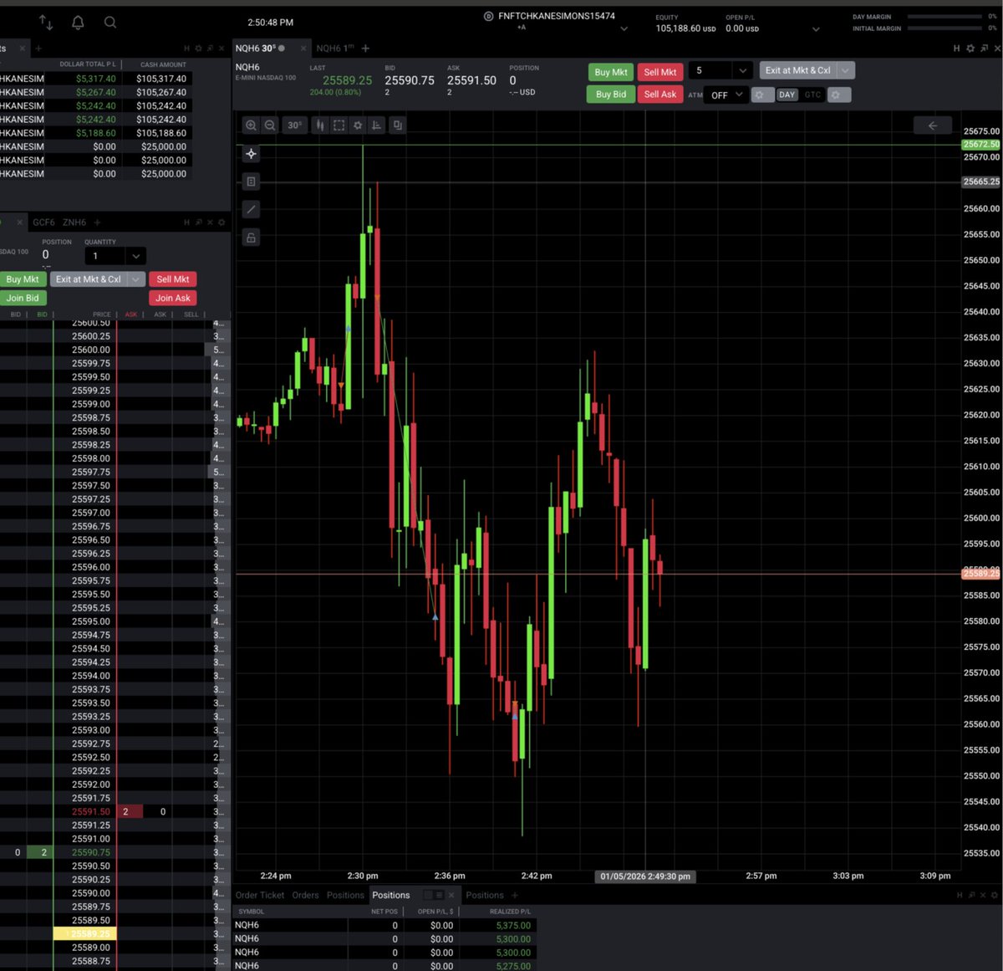Open the Order Ticket tab
This screenshot has width=1003, height=971.
(x=260, y=895)
